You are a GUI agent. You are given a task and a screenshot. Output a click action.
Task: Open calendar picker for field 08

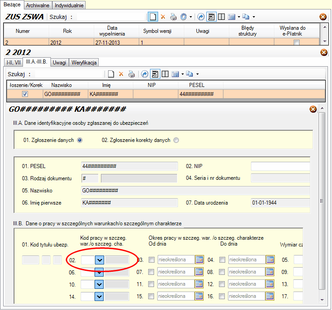coord(270,272)
